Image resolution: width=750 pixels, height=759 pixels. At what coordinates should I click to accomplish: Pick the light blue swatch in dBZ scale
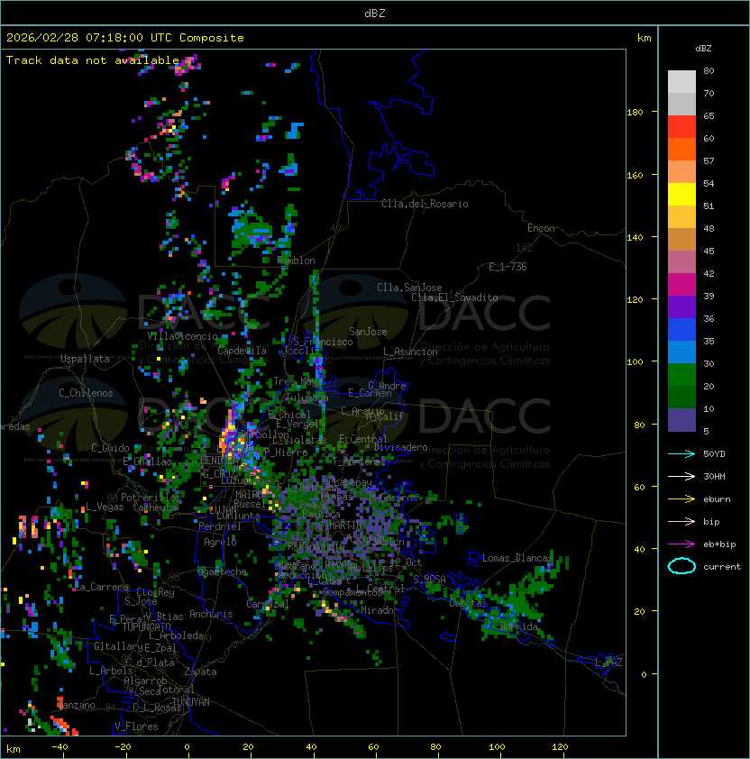pos(681,352)
